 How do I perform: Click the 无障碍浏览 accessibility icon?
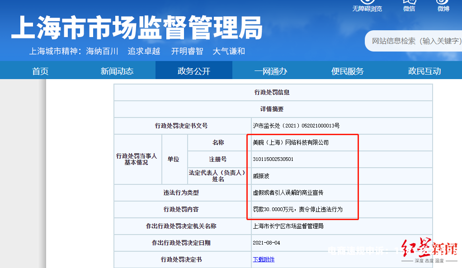coord(367,2)
